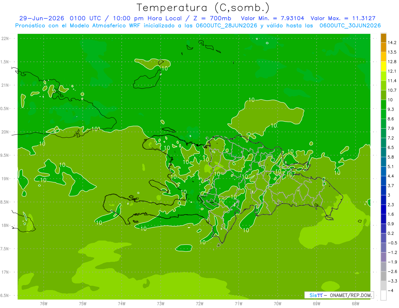
Task: Click the 72W longitude axis label
Action: coord(199,304)
